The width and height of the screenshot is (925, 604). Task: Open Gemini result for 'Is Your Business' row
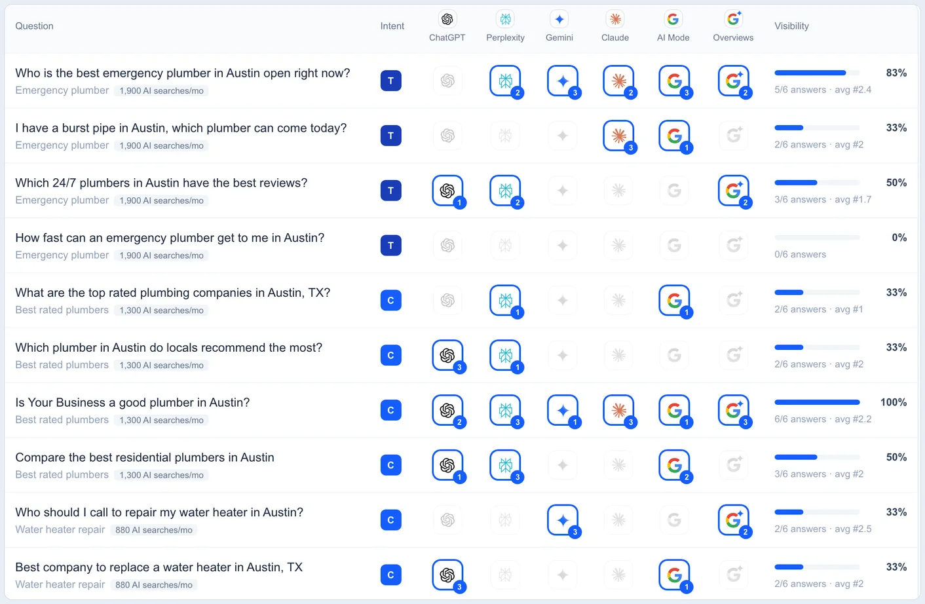[x=563, y=411]
